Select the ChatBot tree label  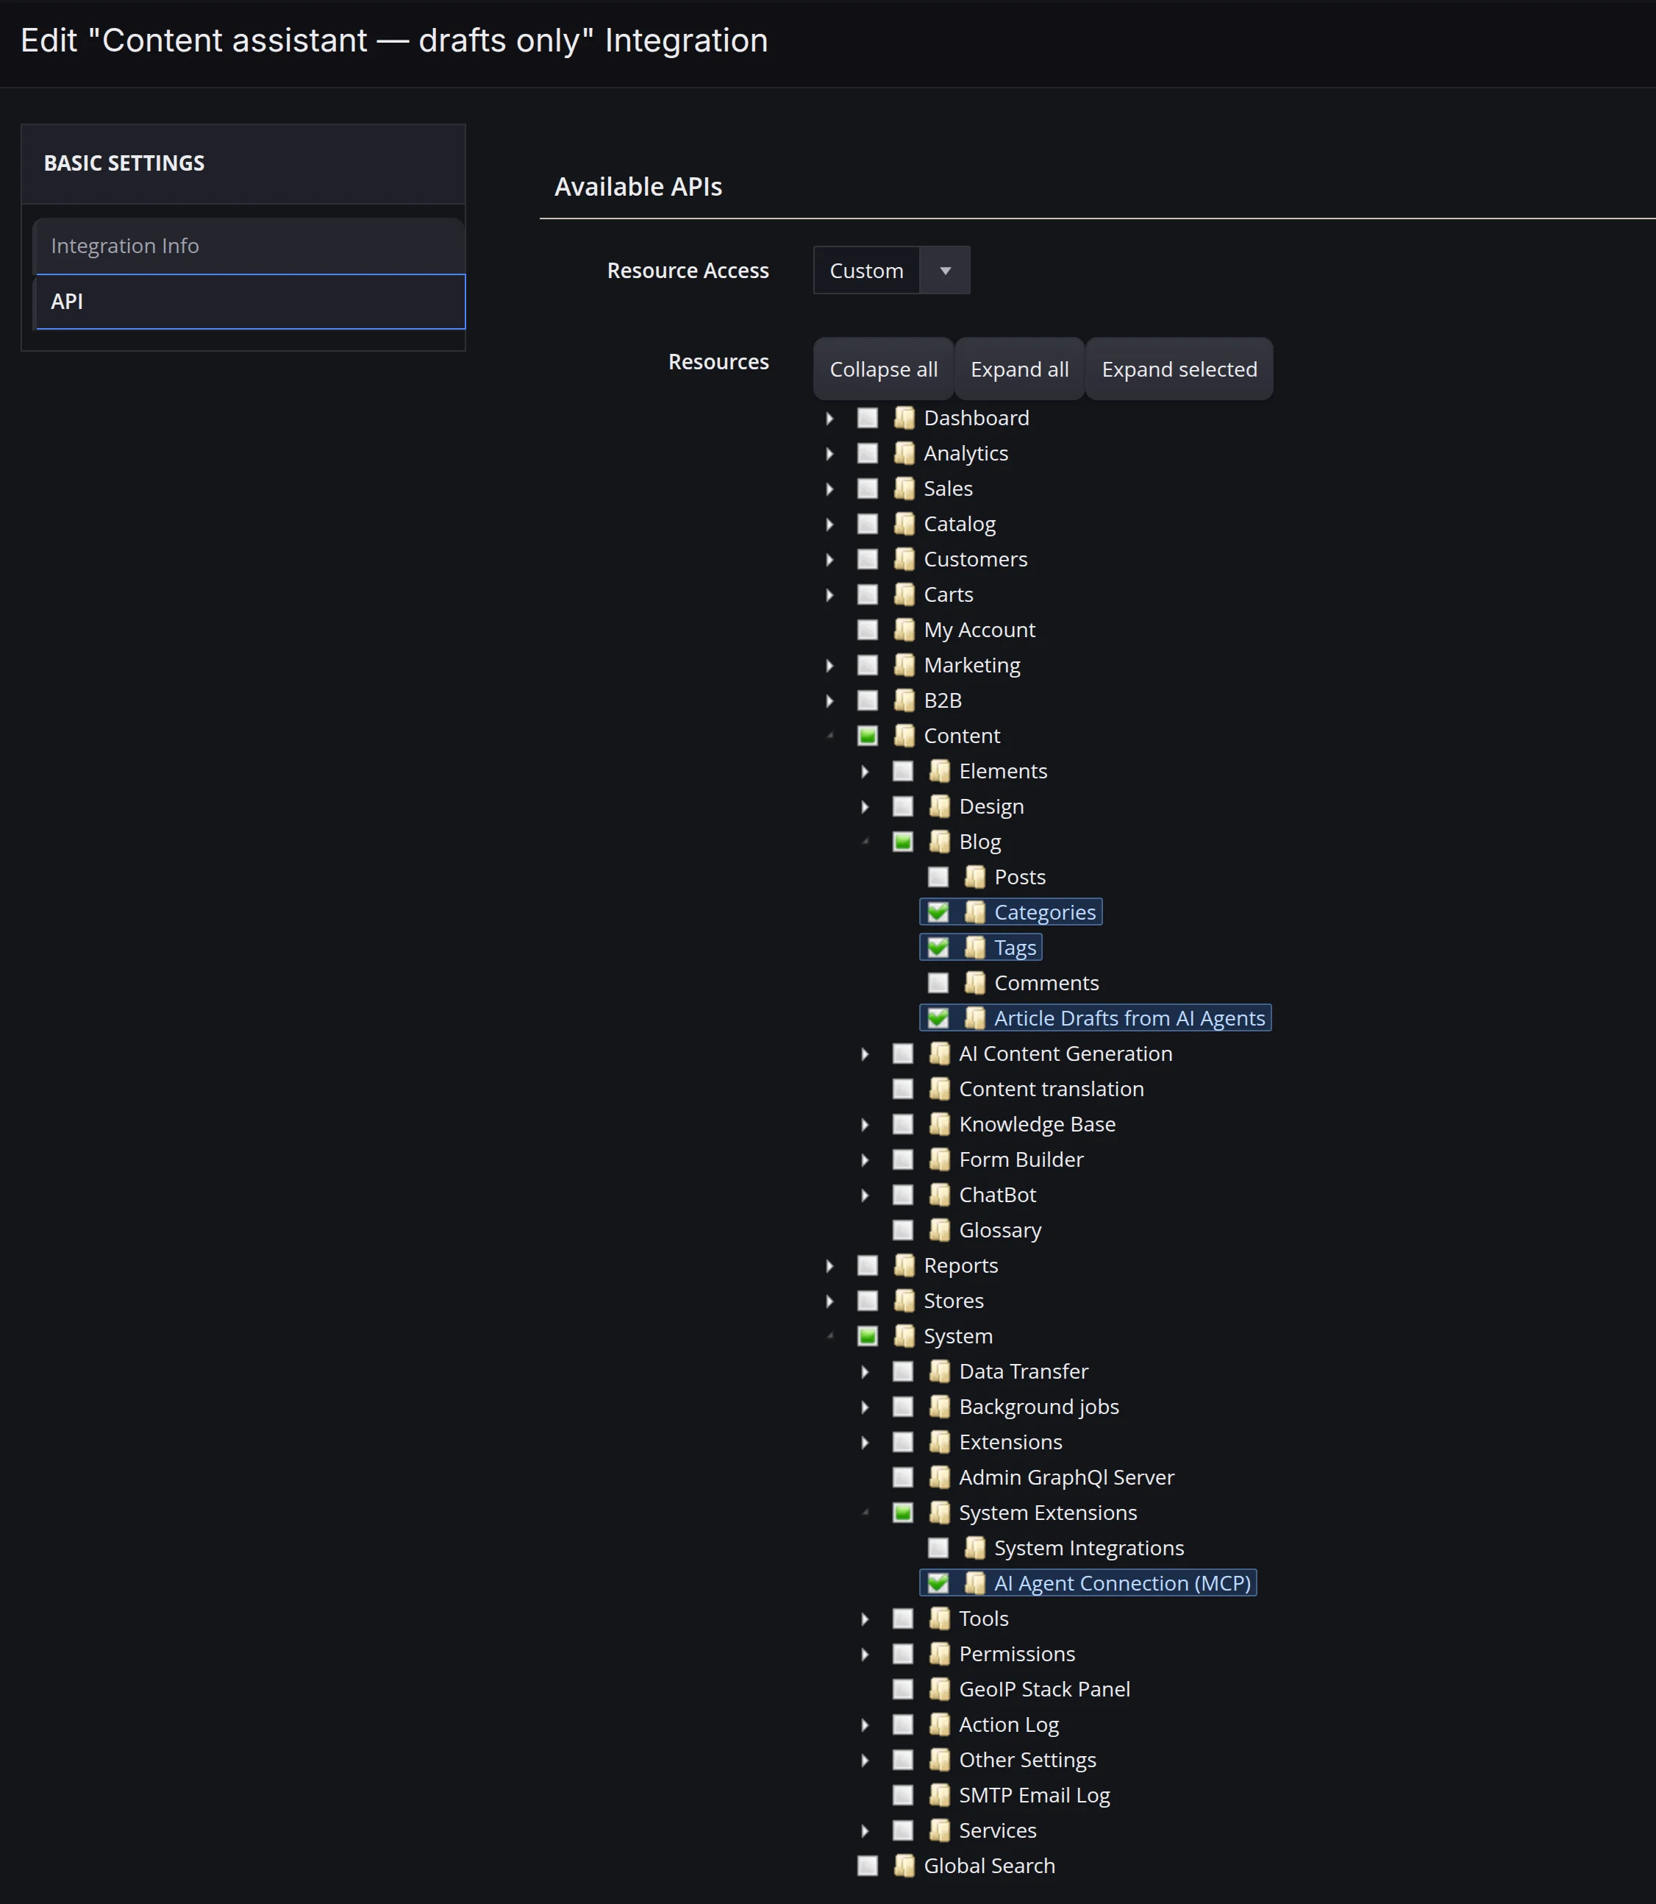coord(997,1195)
